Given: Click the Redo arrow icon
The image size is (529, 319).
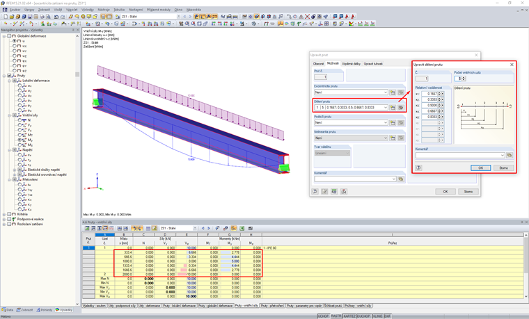Looking at the screenshot, I should [x=63, y=17].
